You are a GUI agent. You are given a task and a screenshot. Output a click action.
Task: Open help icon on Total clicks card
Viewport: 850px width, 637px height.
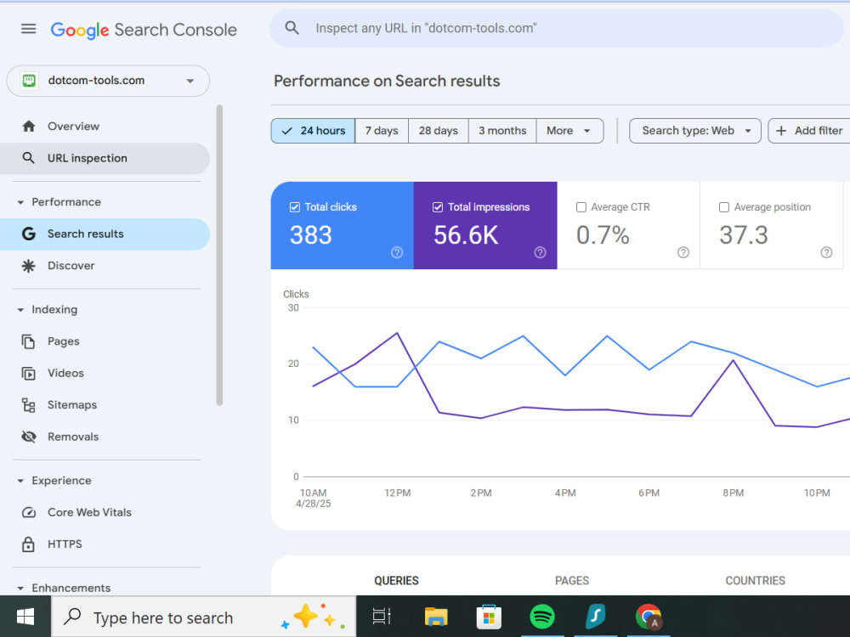click(397, 252)
